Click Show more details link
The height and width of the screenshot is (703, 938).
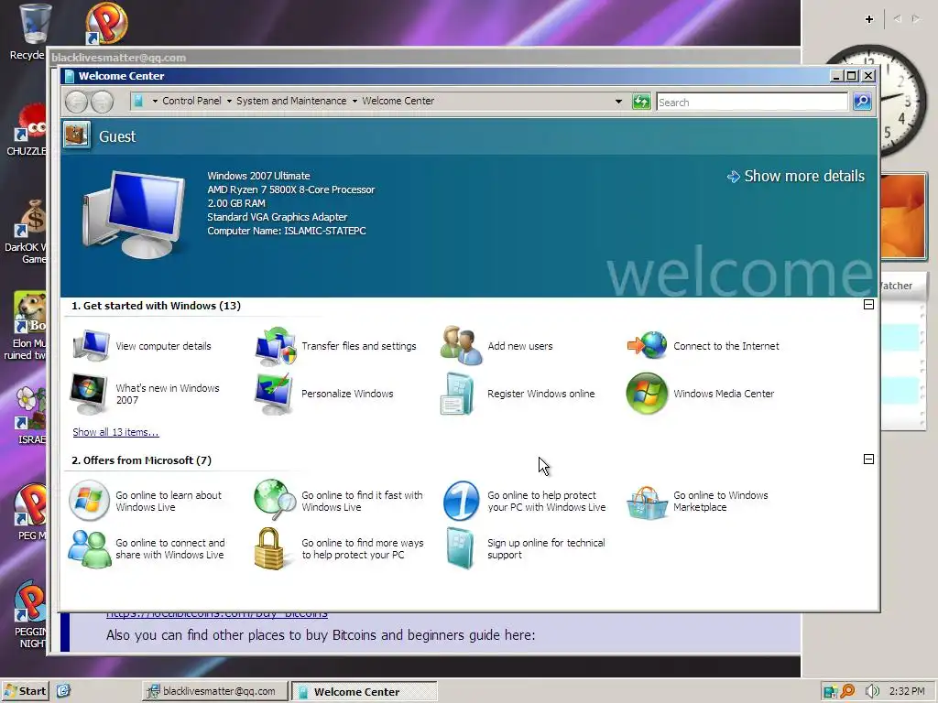click(x=796, y=177)
